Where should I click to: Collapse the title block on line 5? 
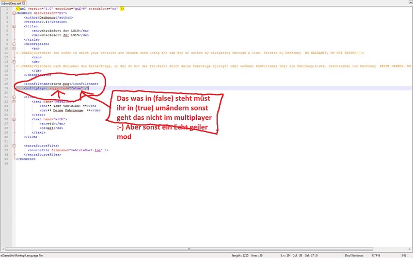tap(14, 26)
